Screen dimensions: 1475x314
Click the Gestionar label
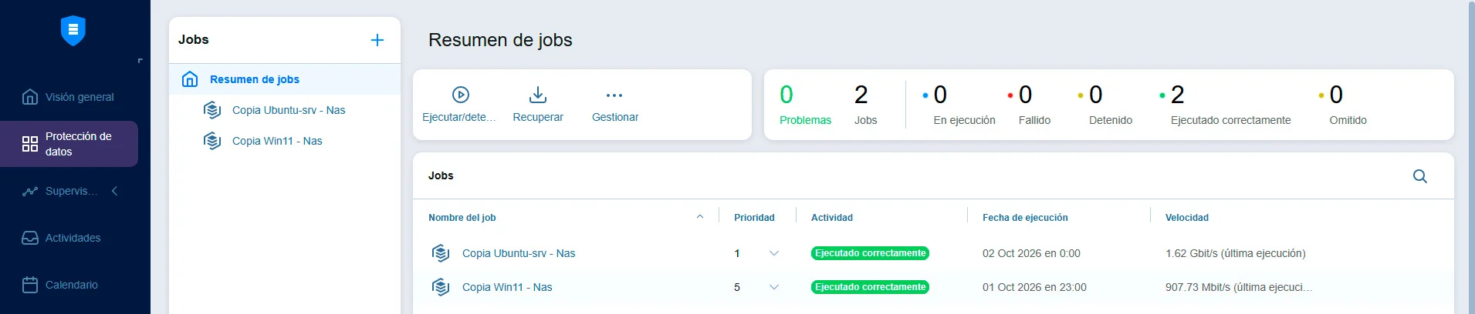click(x=615, y=117)
